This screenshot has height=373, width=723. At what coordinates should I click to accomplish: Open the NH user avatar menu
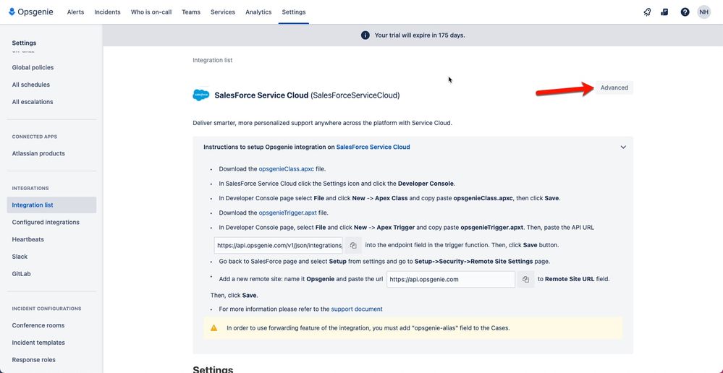coord(703,12)
